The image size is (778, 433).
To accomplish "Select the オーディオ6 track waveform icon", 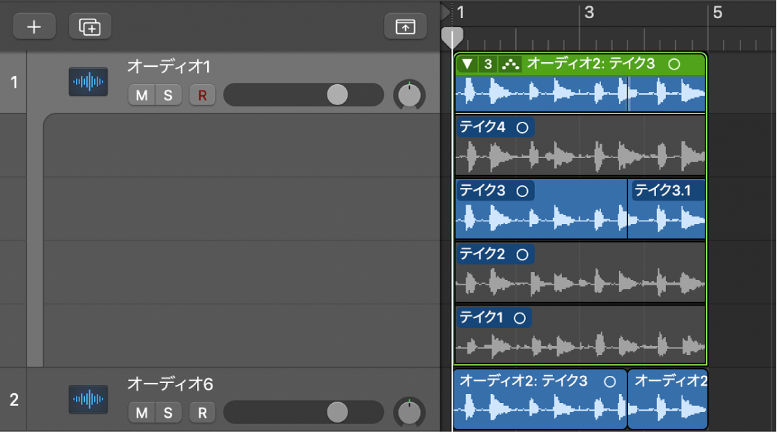I will (x=88, y=399).
